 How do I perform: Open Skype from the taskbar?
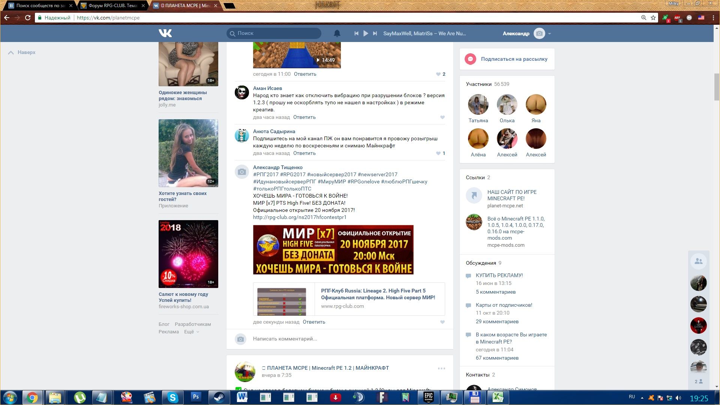point(172,397)
